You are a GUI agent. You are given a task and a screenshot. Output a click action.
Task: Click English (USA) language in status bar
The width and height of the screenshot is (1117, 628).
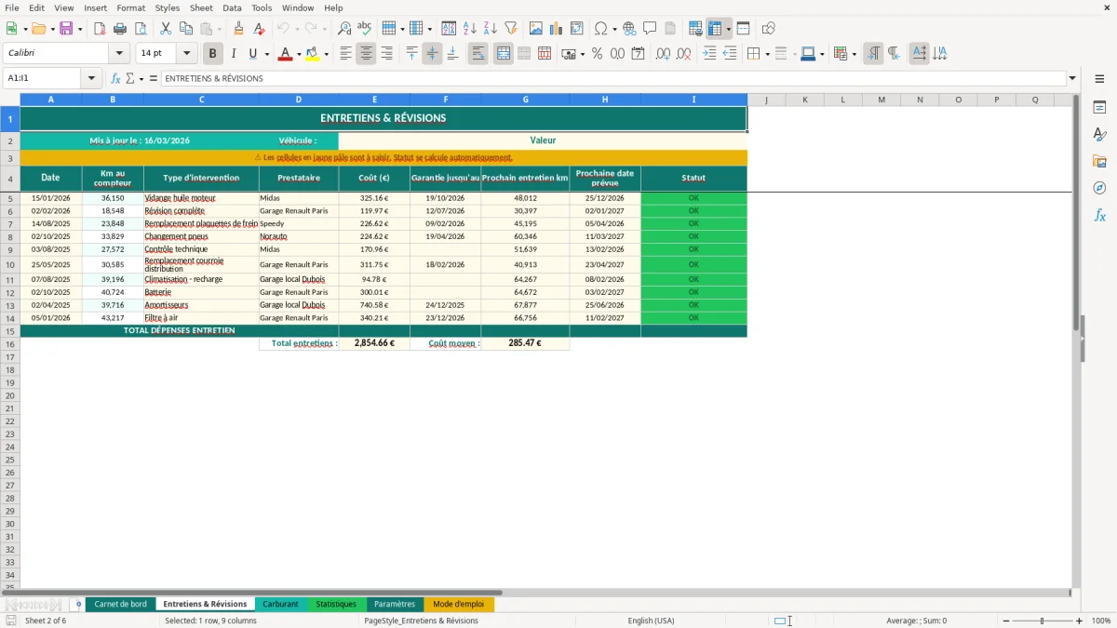point(651,621)
